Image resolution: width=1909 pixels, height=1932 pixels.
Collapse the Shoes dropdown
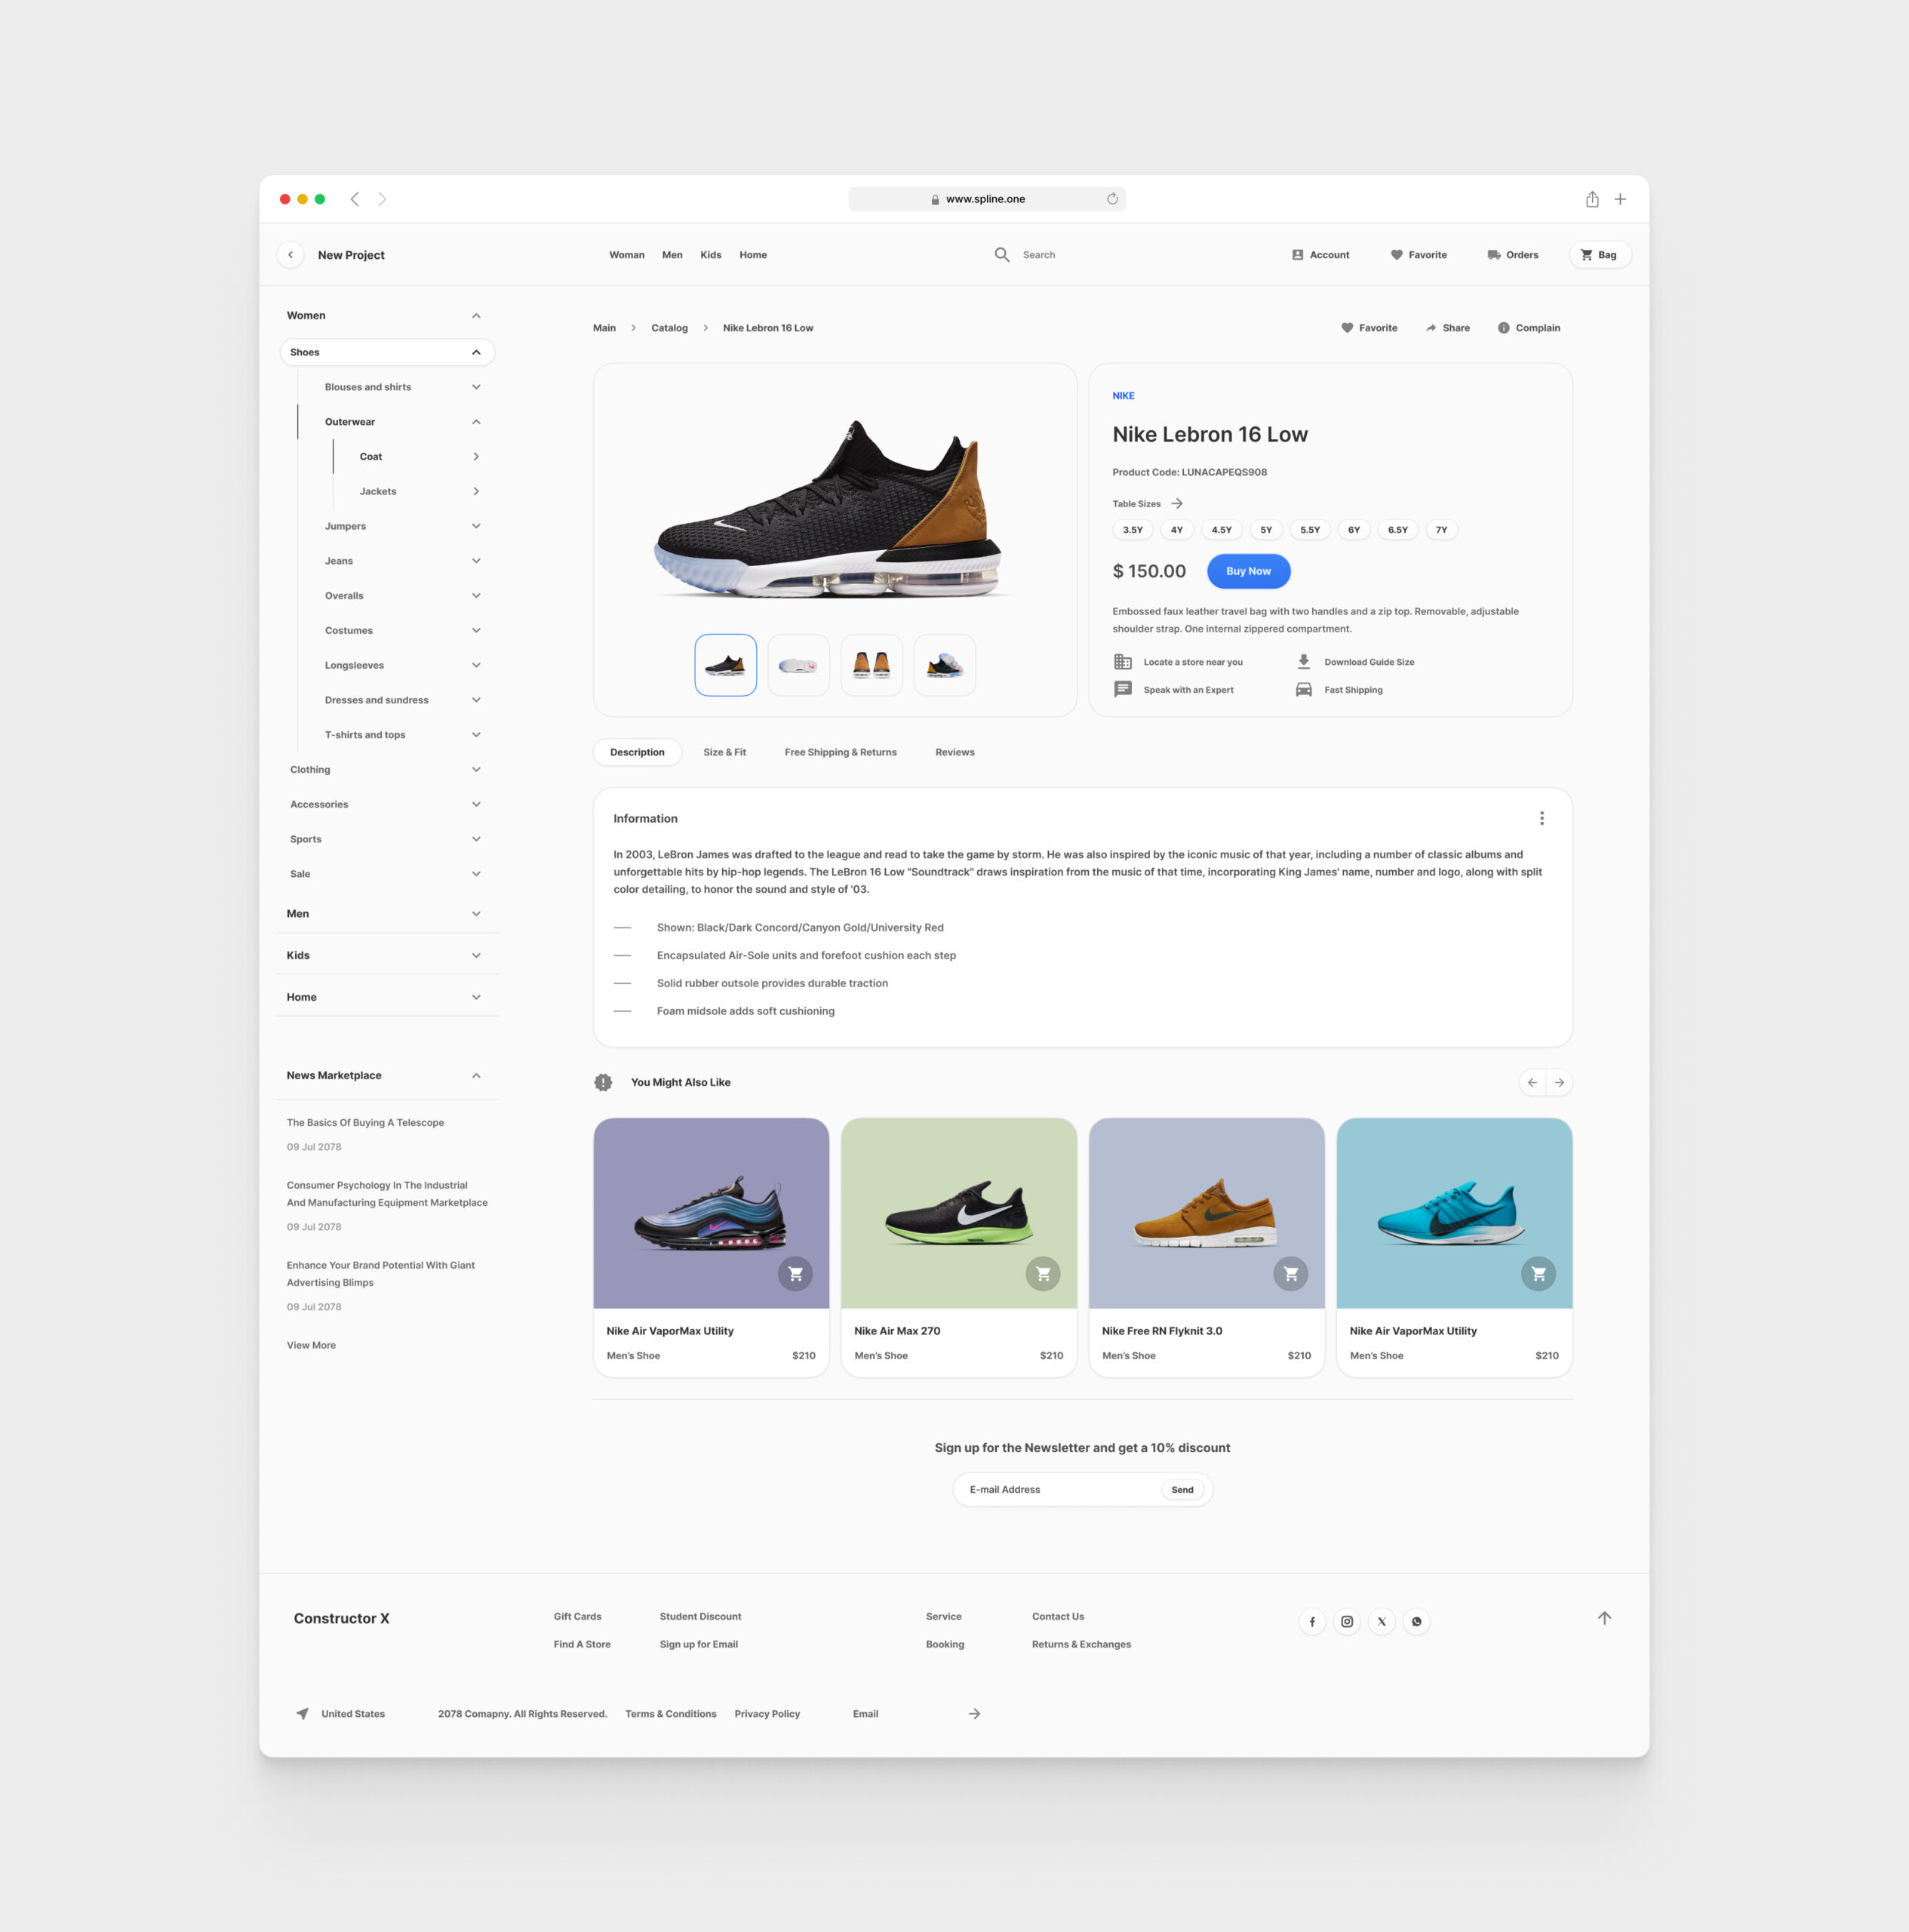[476, 352]
